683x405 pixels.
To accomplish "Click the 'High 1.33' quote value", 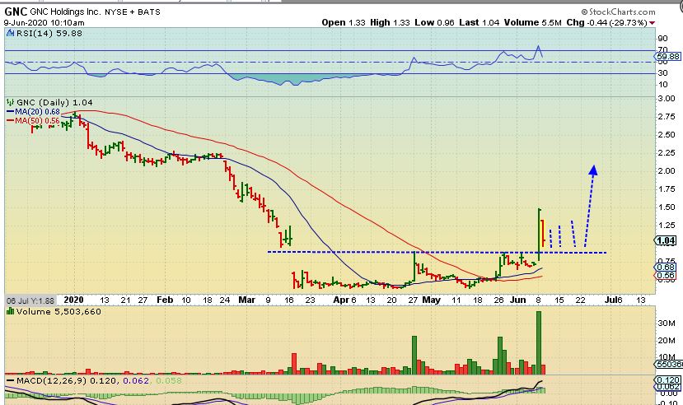I will 390,22.
